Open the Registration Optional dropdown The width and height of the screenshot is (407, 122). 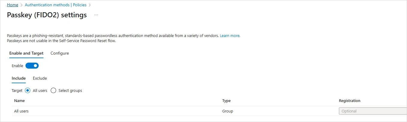tap(373, 111)
